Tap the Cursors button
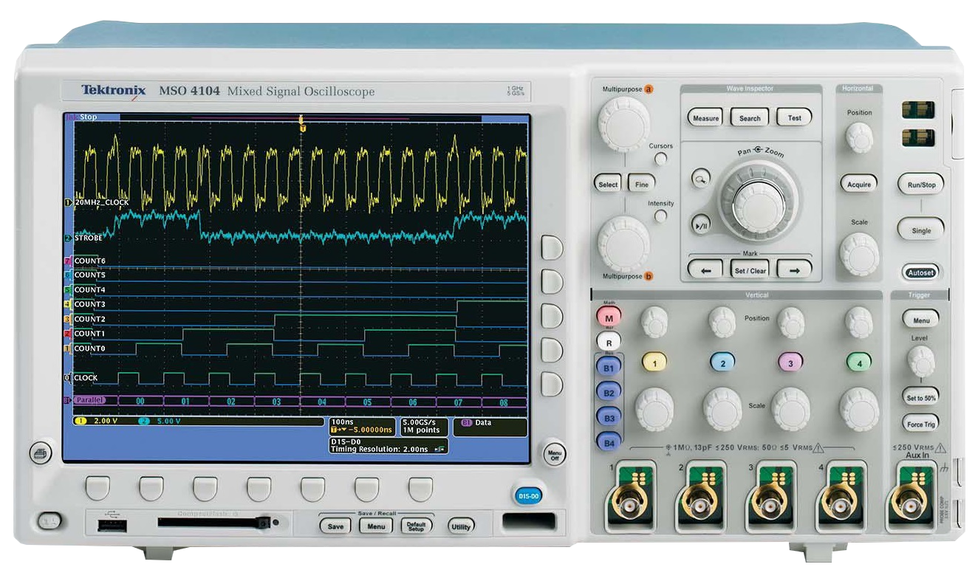 click(661, 159)
